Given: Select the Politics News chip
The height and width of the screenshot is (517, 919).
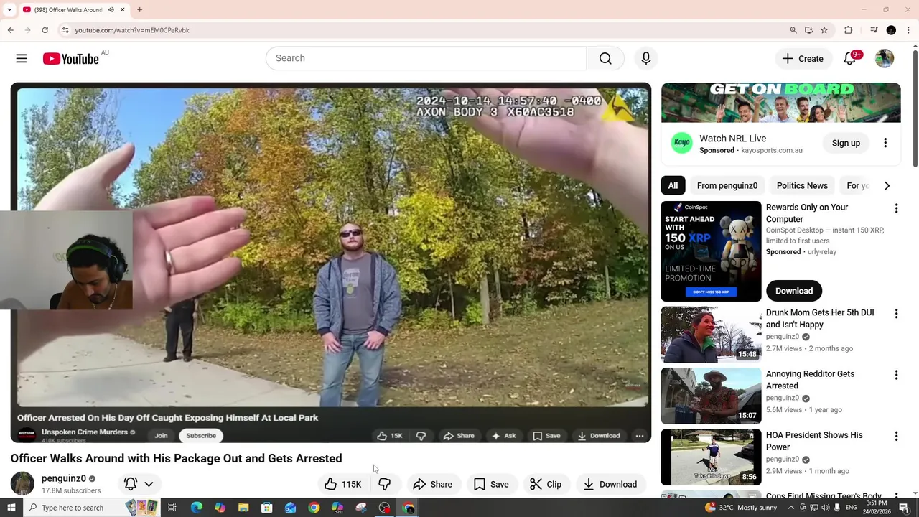Looking at the screenshot, I should pyautogui.click(x=802, y=185).
